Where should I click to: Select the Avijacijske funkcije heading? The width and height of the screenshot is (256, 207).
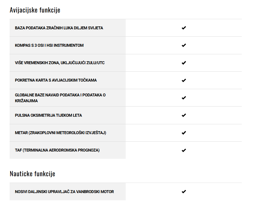click(35, 10)
